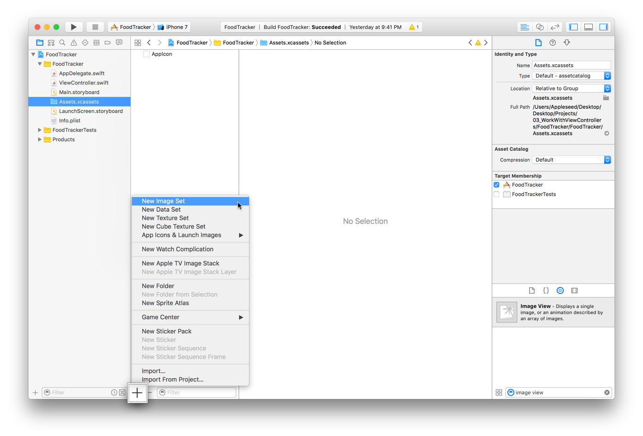This screenshot has width=643, height=436.
Task: Open the Debug navigator
Action: pyautogui.click(x=96, y=43)
